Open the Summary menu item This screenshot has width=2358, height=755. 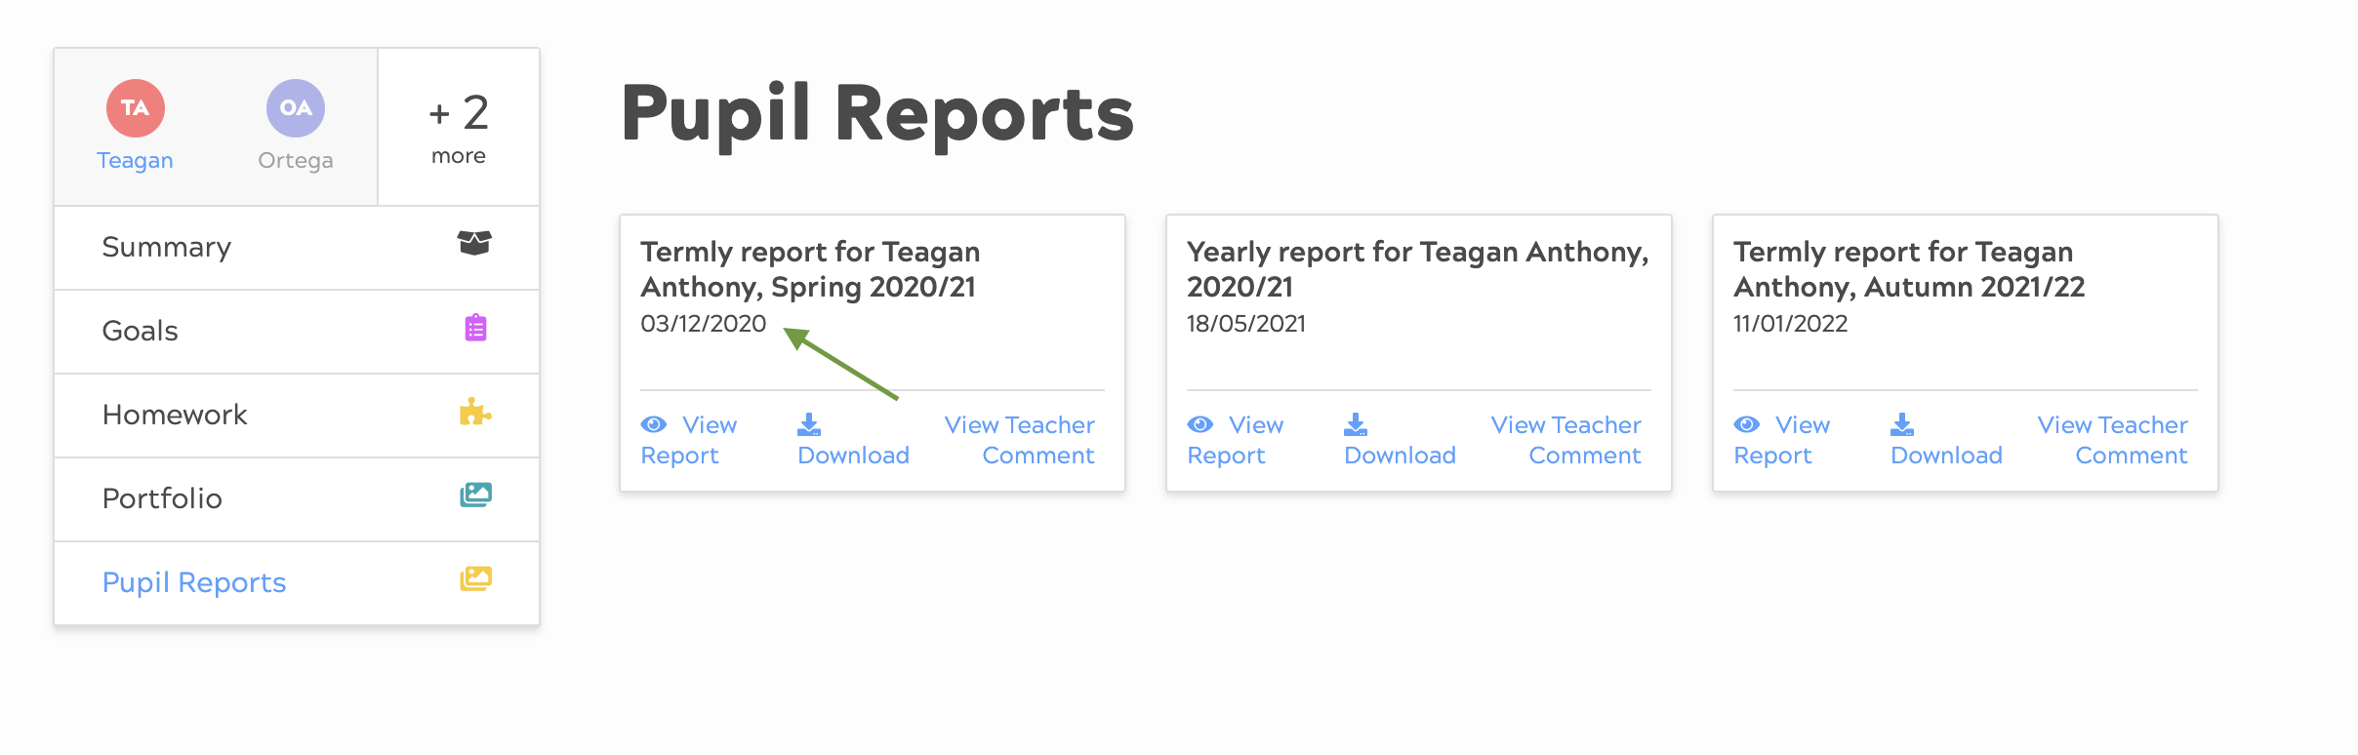pos(167,248)
